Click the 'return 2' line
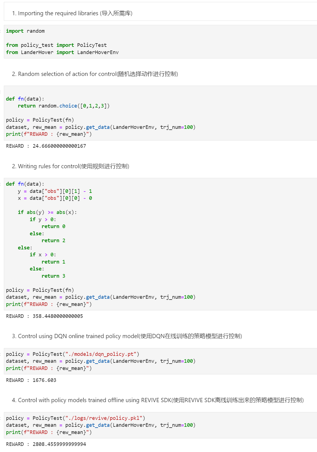 [53, 241]
